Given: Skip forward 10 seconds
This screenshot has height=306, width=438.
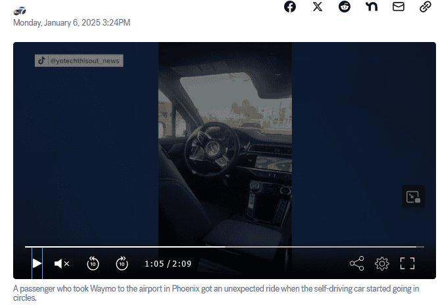Looking at the screenshot, I should pos(122,263).
